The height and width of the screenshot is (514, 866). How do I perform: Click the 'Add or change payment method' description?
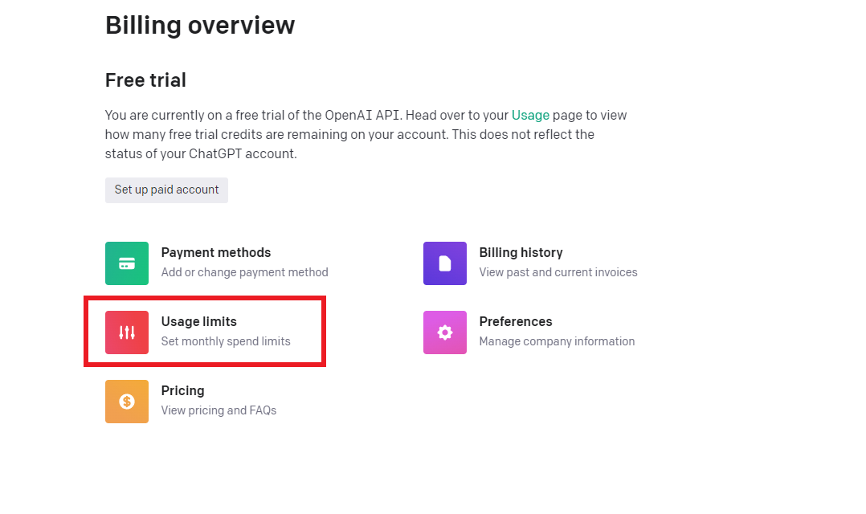coord(244,272)
